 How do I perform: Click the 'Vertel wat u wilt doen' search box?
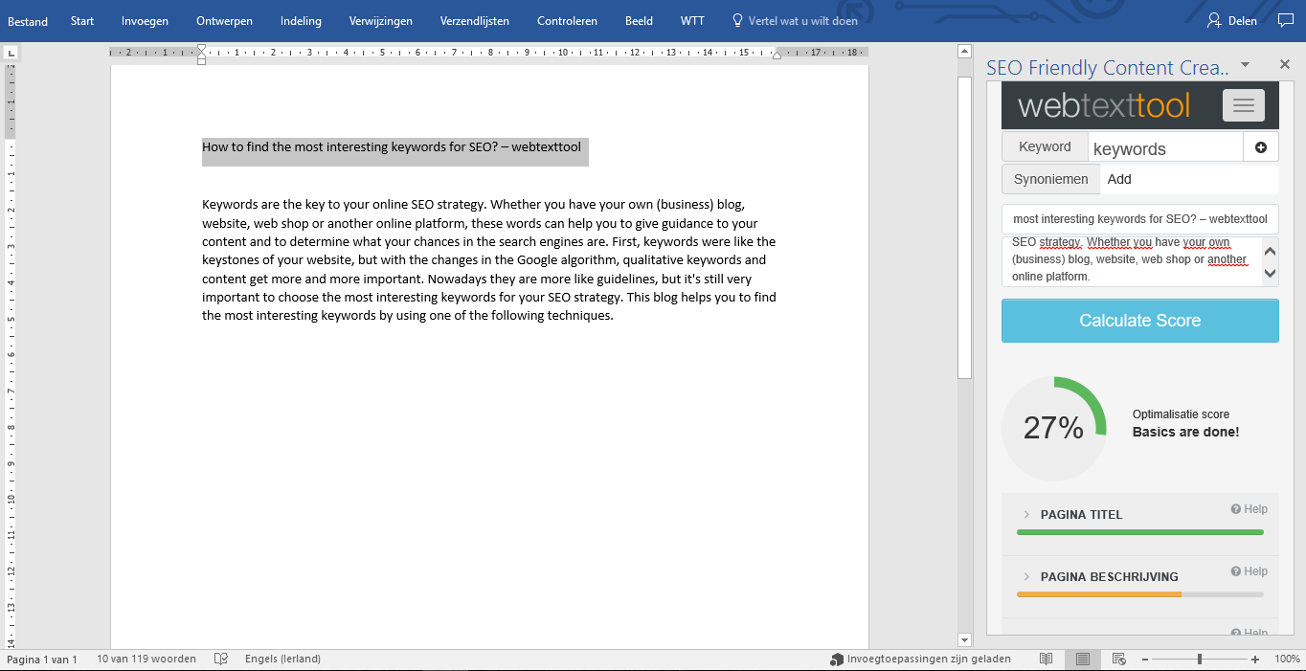click(x=795, y=21)
